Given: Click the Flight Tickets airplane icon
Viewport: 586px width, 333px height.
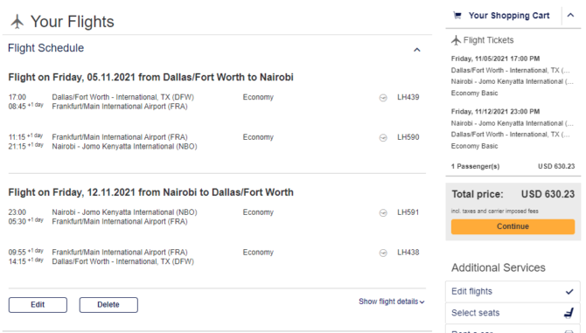Looking at the screenshot, I should (x=456, y=40).
